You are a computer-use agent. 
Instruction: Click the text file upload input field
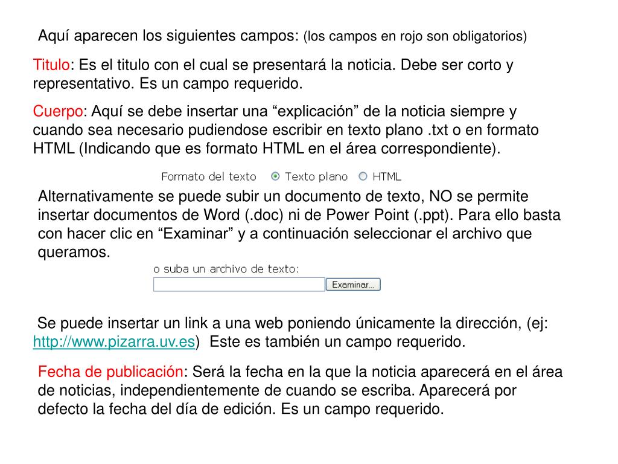pos(239,285)
